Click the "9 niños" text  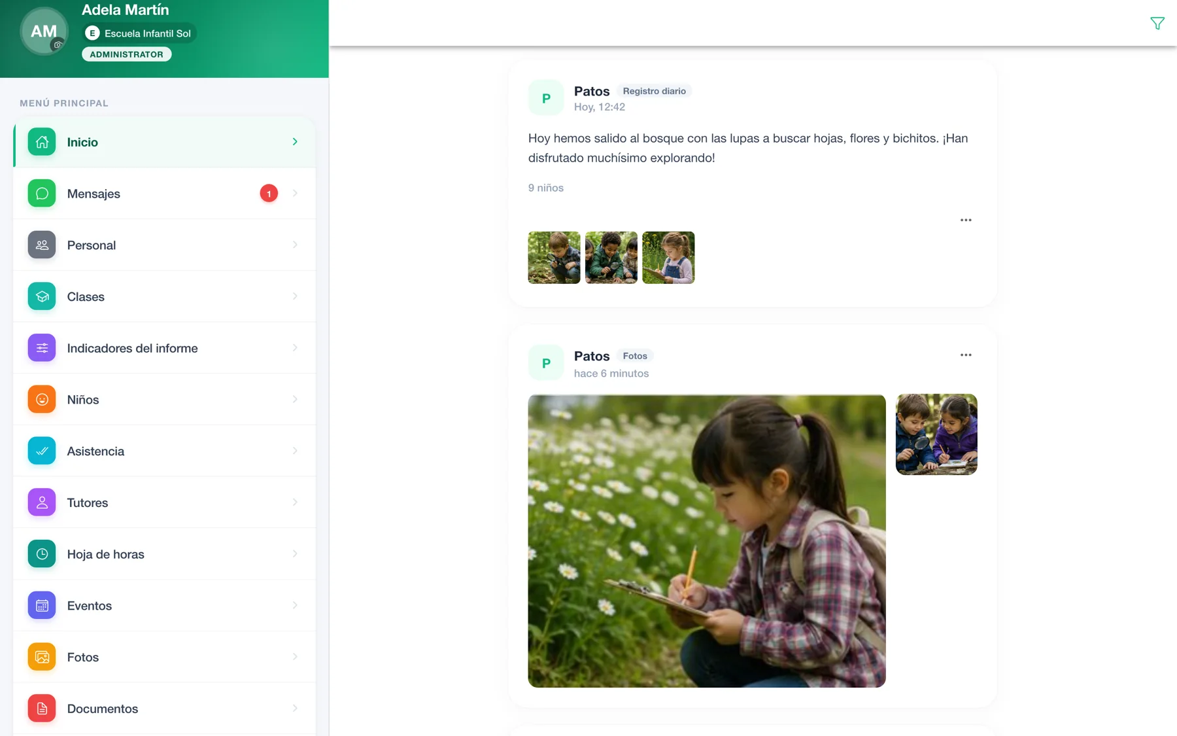(x=546, y=188)
